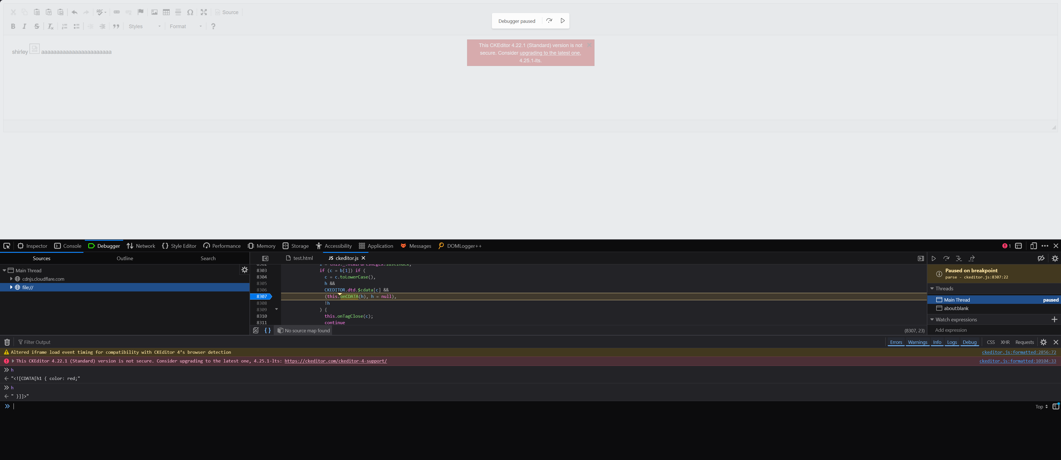Click the Step In arrow icon
This screenshot has height=460, width=1061.
coord(959,258)
